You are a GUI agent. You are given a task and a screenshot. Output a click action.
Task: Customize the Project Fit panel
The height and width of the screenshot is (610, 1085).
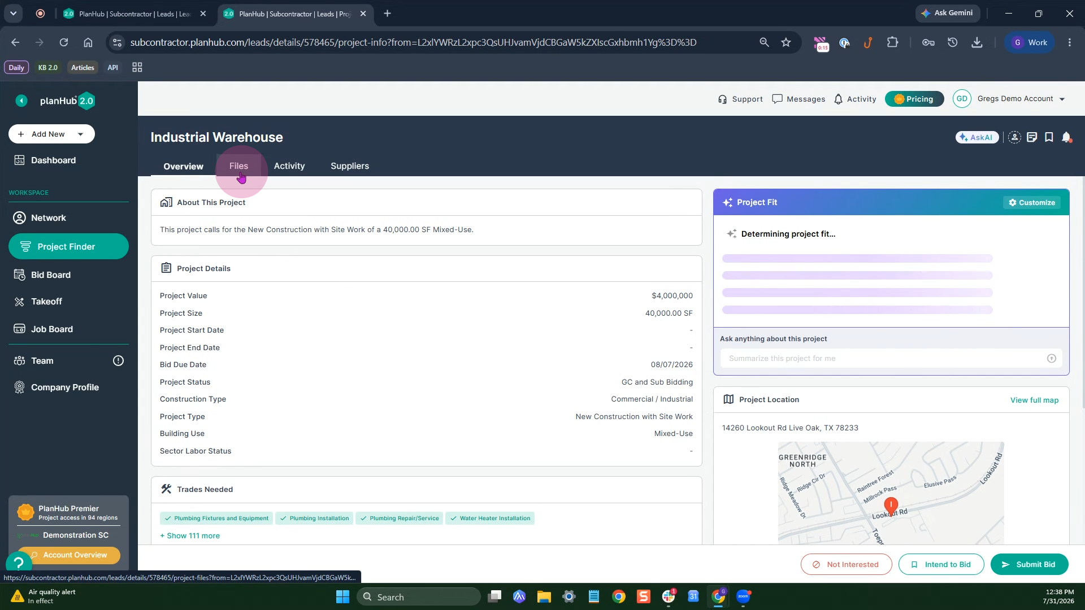coord(1032,203)
